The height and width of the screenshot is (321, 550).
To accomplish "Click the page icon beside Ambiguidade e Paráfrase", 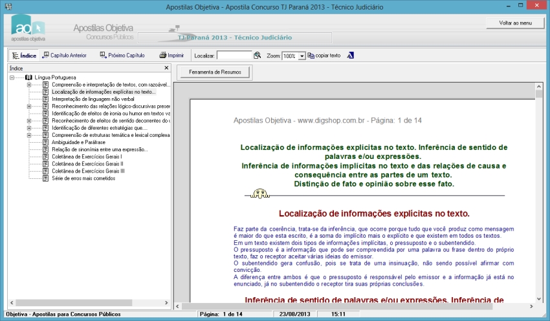I will 45,142.
